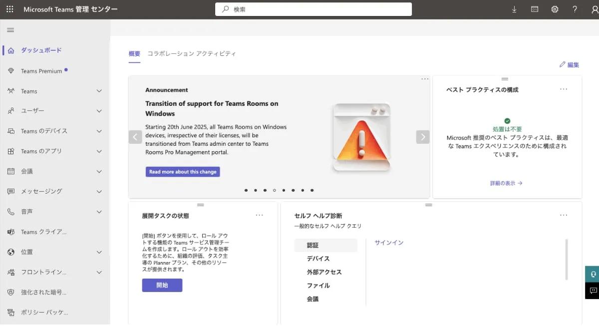This screenshot has height=326, width=599.
Task: Click the Read more about this change button
Action: tap(182, 172)
